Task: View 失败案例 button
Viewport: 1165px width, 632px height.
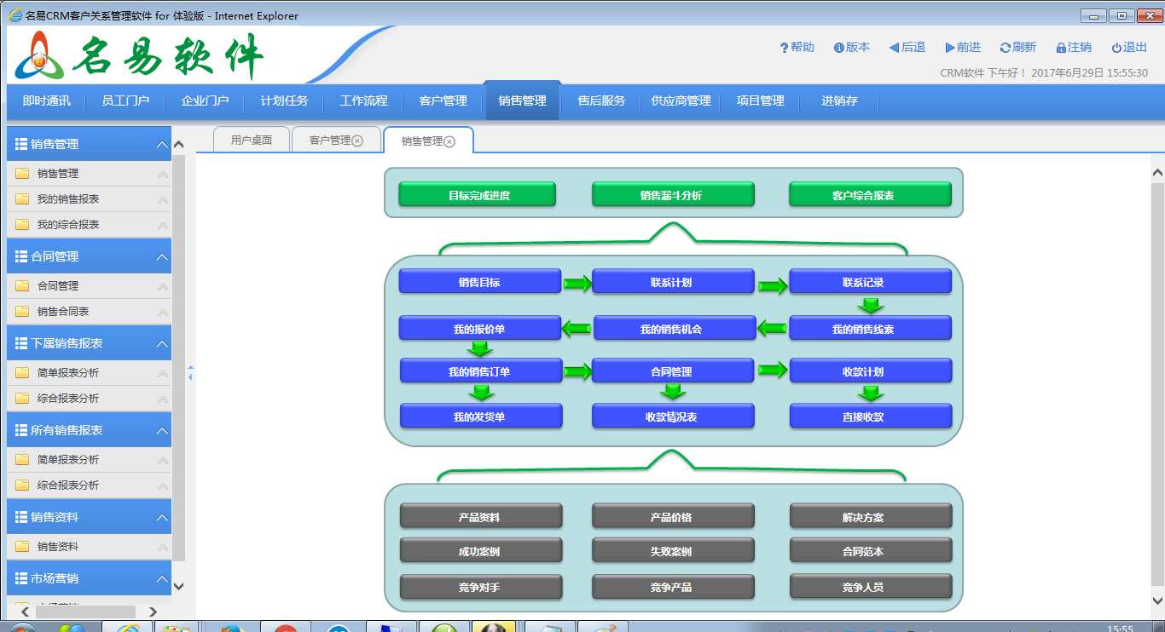Action: [x=671, y=551]
